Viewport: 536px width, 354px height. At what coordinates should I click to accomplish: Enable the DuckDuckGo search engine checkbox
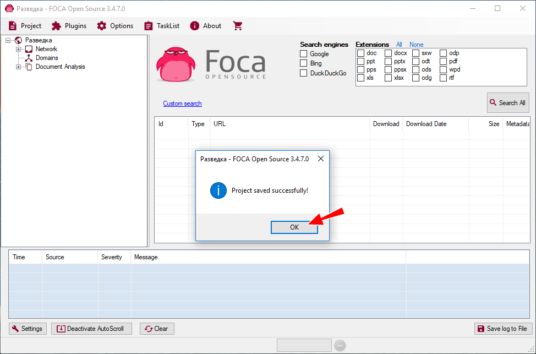[x=304, y=73]
